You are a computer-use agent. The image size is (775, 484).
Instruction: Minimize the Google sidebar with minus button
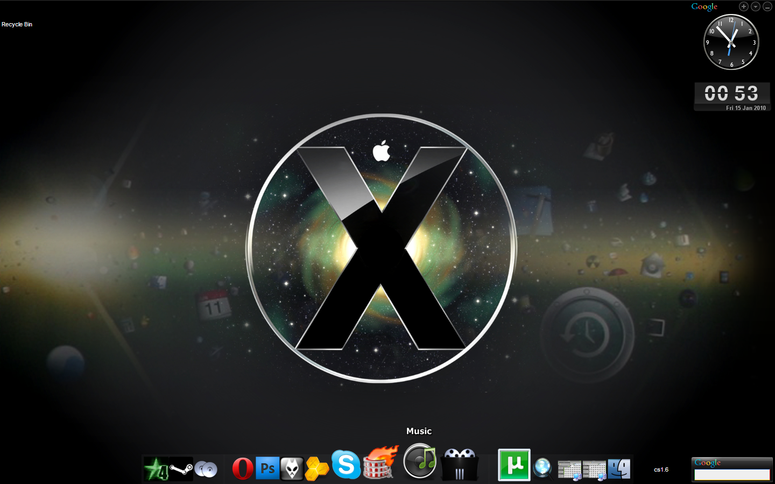point(767,6)
